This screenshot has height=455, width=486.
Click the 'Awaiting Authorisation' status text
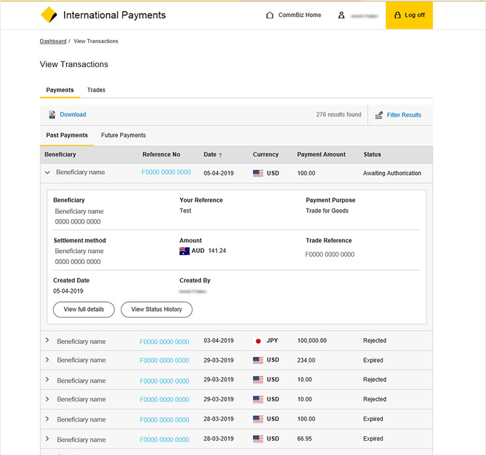pyautogui.click(x=392, y=173)
